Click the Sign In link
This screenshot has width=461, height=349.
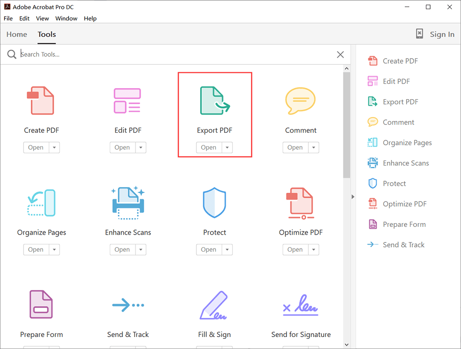(442, 34)
